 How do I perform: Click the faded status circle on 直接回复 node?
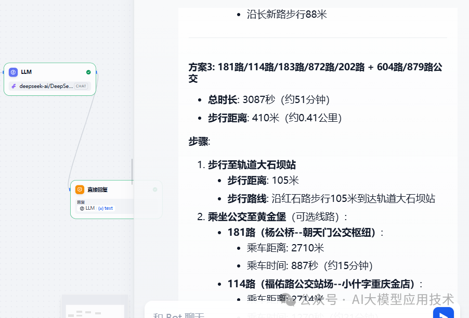tap(154, 190)
